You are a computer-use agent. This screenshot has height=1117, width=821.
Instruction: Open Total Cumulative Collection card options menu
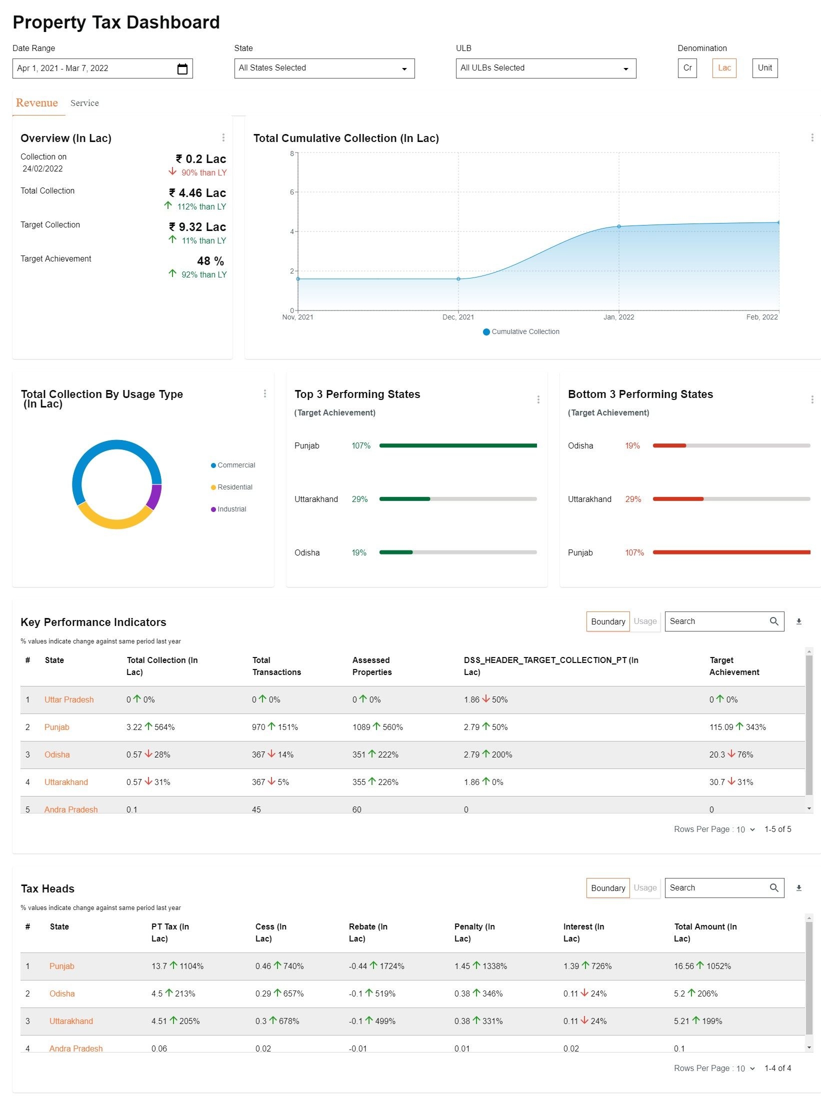pos(811,137)
